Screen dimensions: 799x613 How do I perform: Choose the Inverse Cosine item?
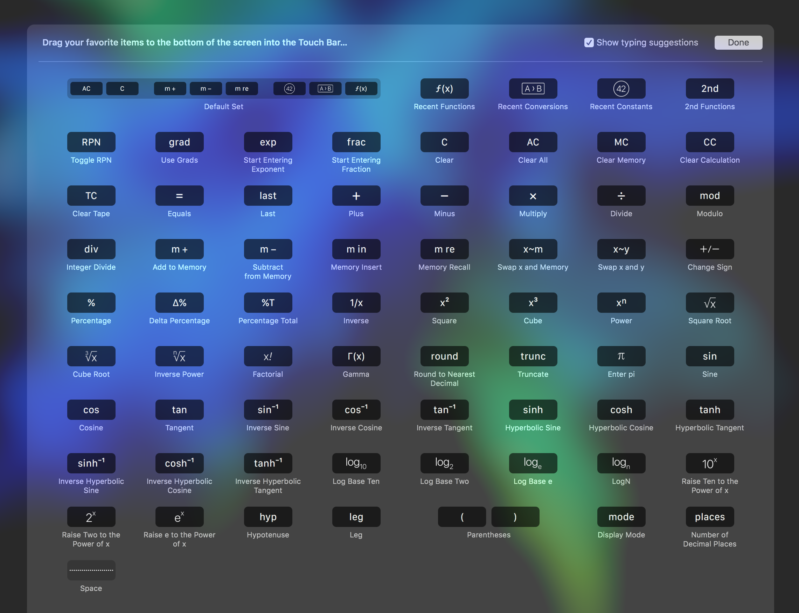(x=356, y=410)
